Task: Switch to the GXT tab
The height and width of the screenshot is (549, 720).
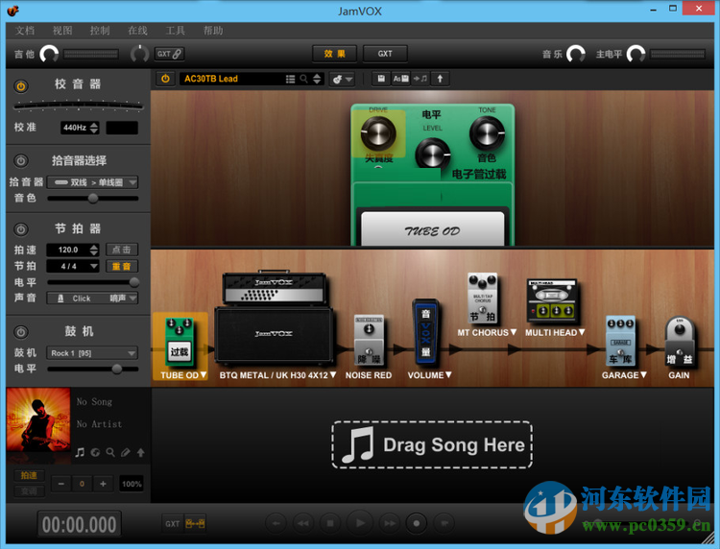Action: tap(385, 54)
